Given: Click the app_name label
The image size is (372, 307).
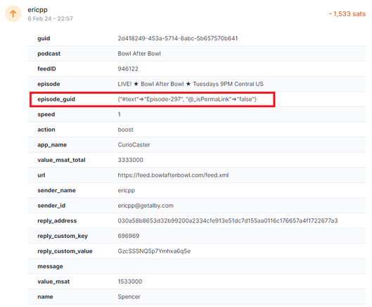Looking at the screenshot, I should pos(52,145).
